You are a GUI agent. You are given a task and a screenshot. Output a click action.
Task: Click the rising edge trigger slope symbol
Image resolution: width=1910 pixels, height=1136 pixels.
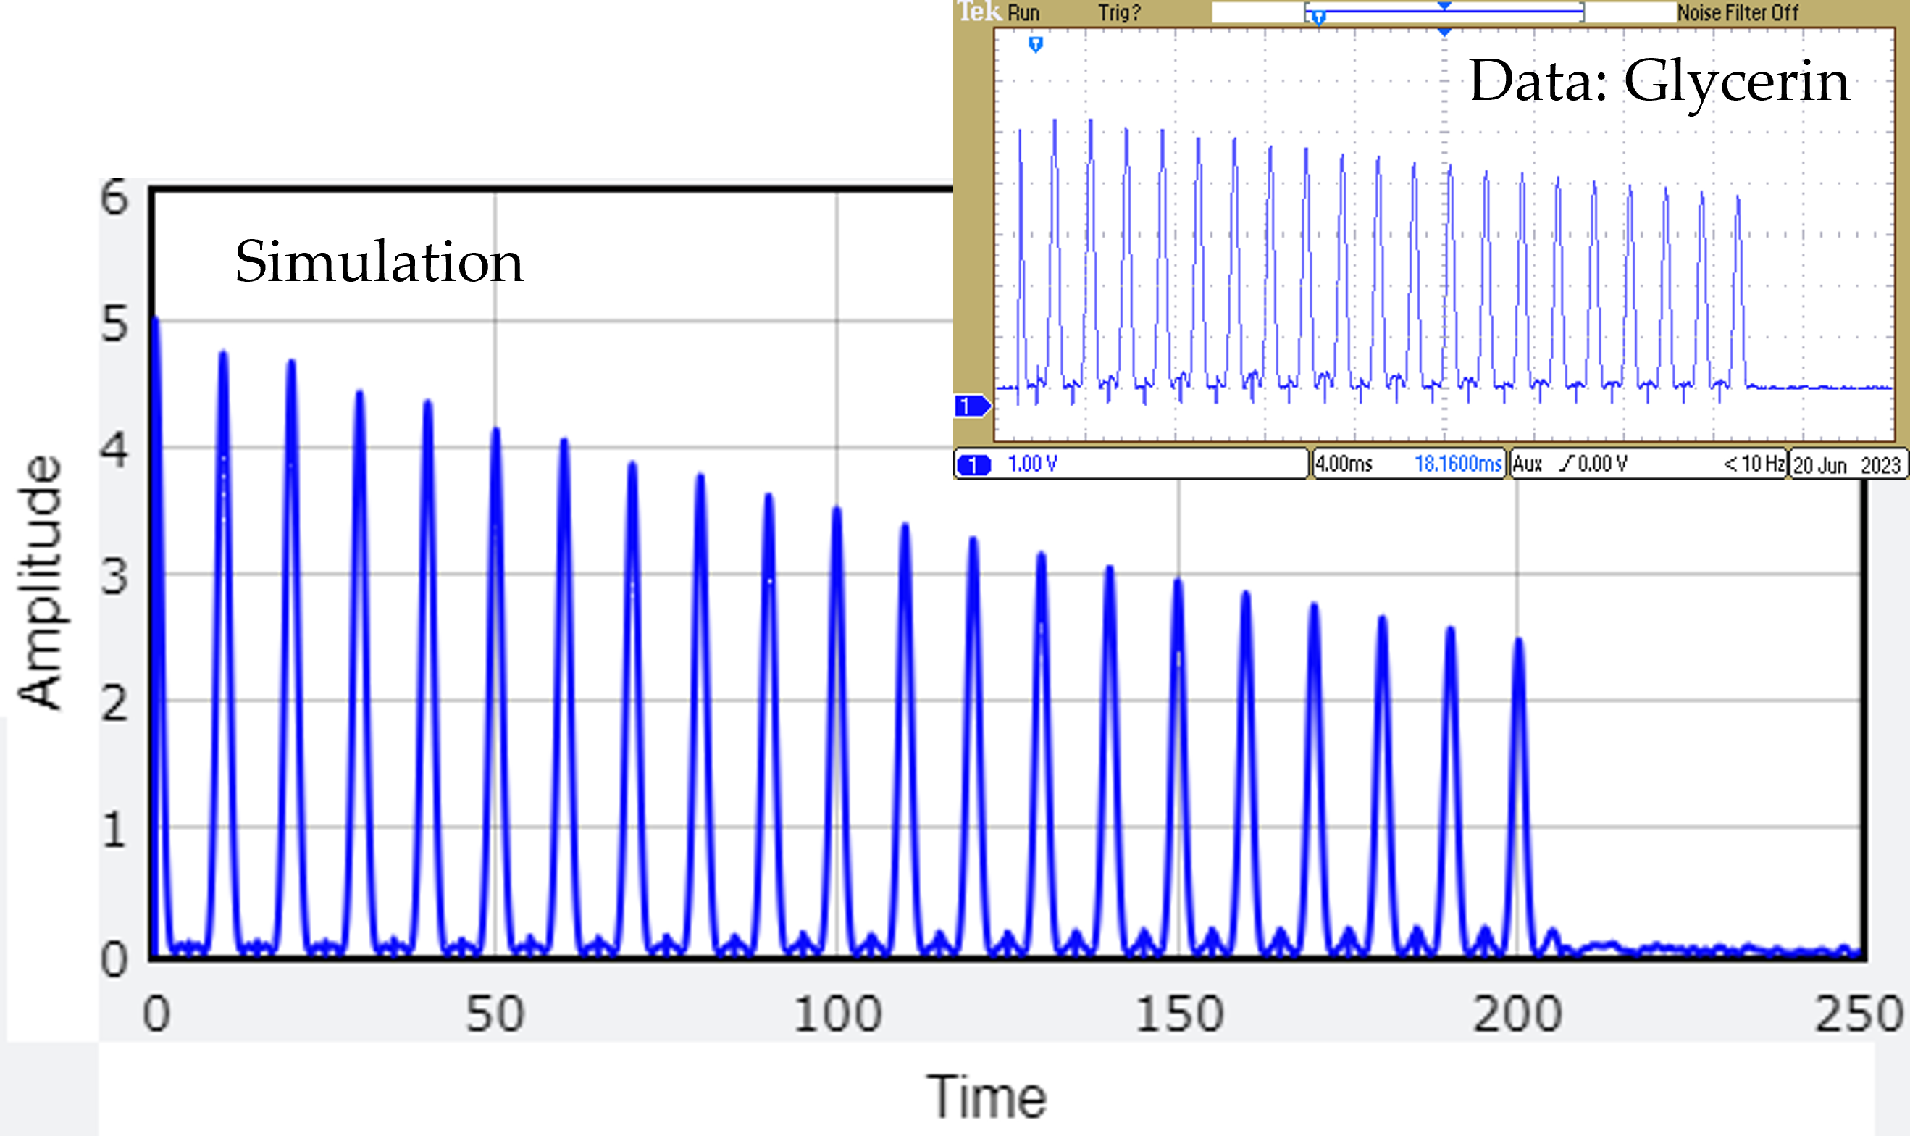click(1568, 464)
